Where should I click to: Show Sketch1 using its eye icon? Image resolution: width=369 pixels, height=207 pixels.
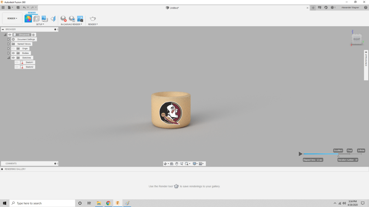point(17,63)
